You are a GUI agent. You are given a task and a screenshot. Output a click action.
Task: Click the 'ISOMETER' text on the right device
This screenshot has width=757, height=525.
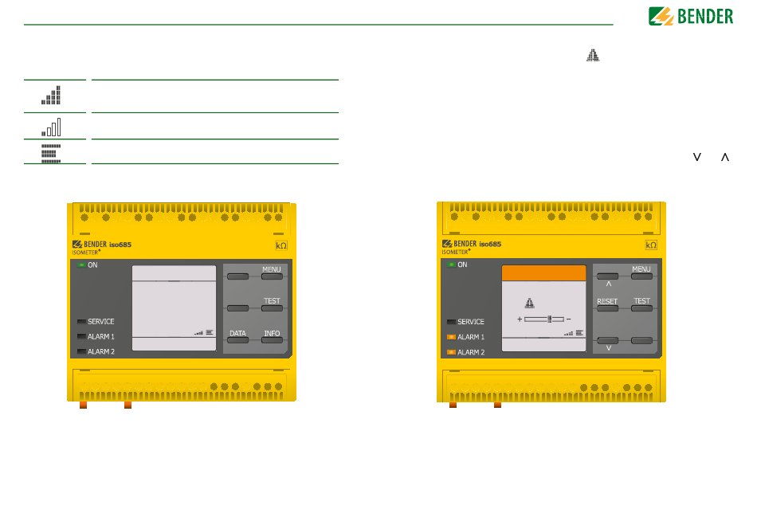pos(455,252)
